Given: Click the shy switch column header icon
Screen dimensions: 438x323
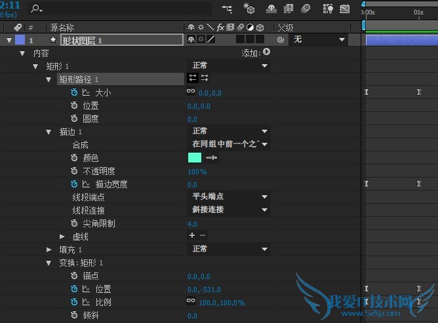Looking at the screenshot, I should pos(191,28).
